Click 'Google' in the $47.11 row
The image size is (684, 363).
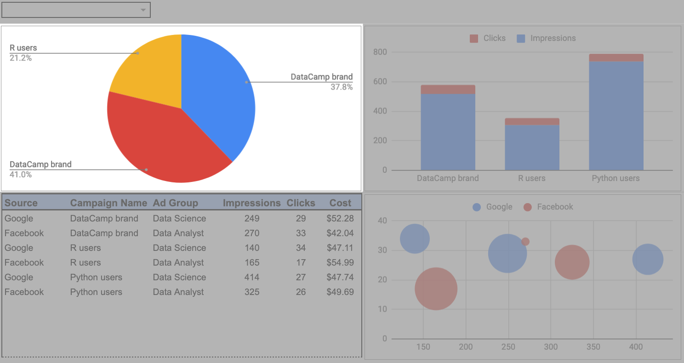pyautogui.click(x=19, y=248)
